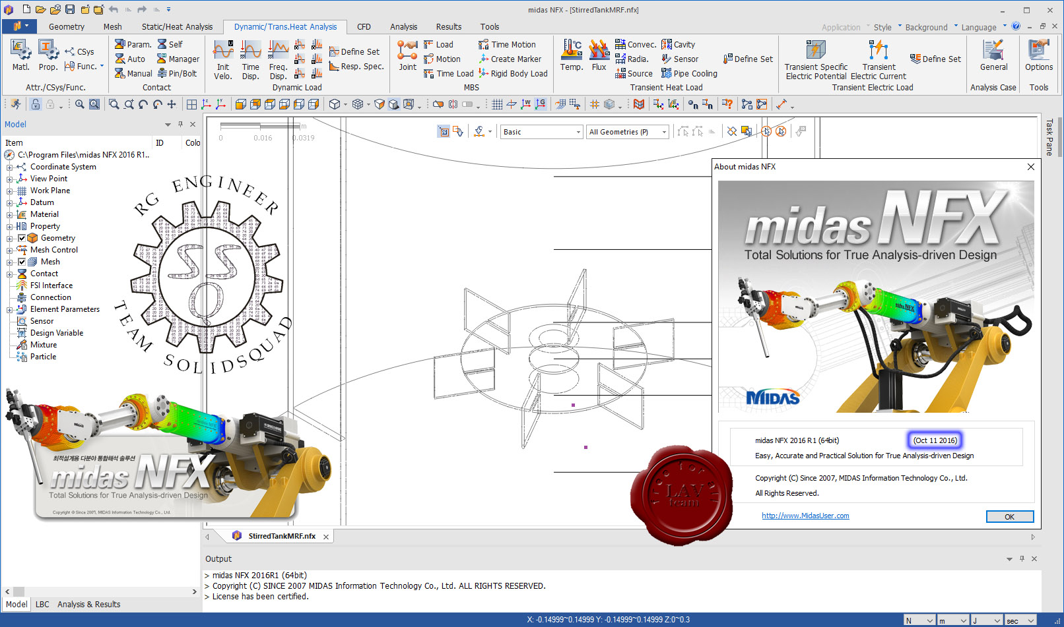Screen dimensions: 1064x627
Task: Open Transient Electric Current tool
Action: click(879, 60)
